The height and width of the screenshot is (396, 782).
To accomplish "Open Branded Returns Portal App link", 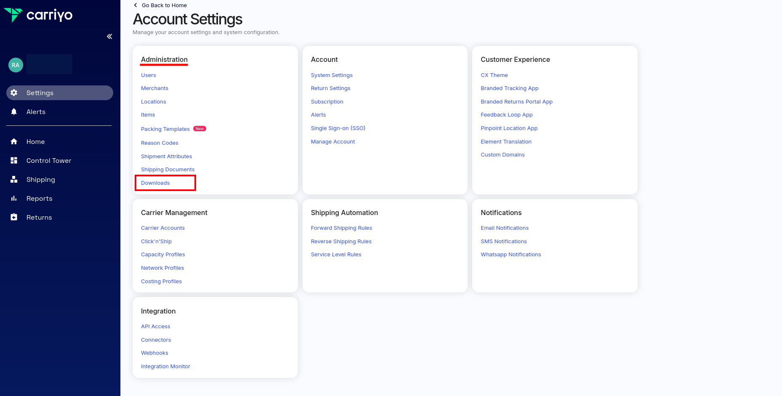I will pyautogui.click(x=516, y=101).
